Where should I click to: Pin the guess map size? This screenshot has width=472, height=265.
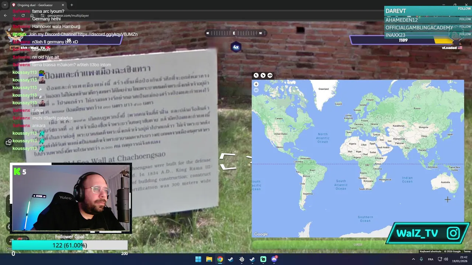(x=270, y=75)
